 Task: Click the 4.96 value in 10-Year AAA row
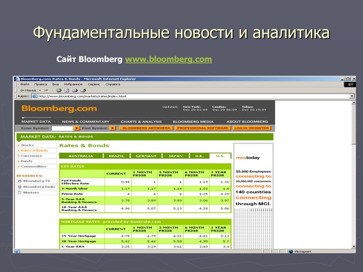(125, 208)
